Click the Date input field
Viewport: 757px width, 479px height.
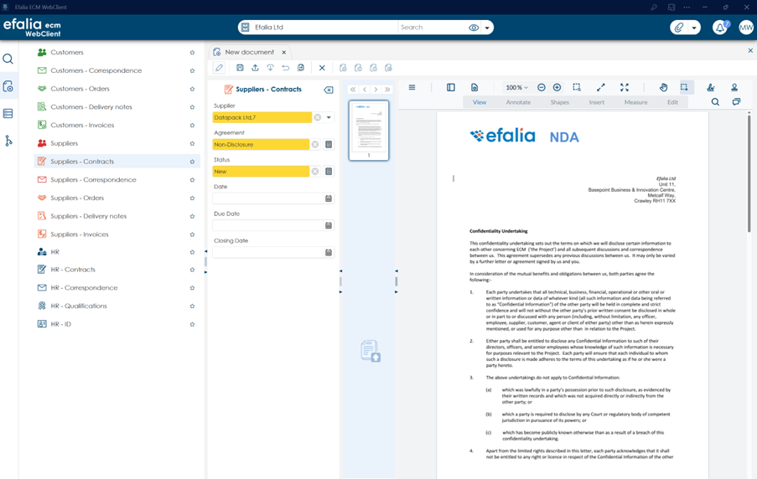pyautogui.click(x=268, y=198)
